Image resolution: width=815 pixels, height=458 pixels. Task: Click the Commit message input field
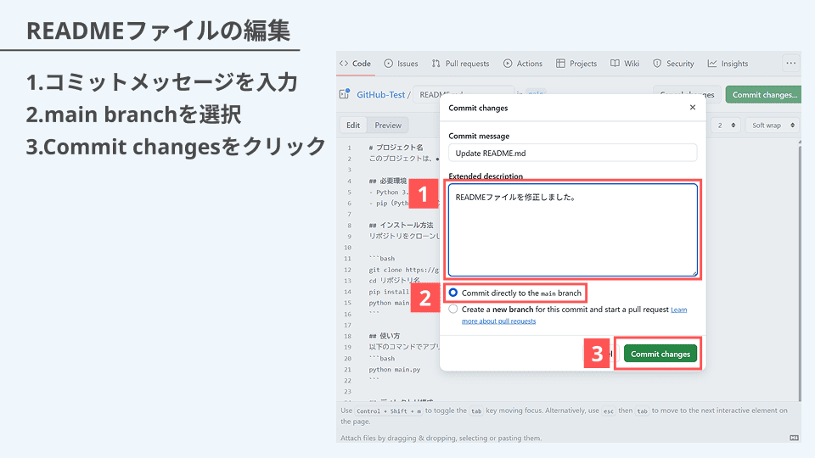[572, 154]
